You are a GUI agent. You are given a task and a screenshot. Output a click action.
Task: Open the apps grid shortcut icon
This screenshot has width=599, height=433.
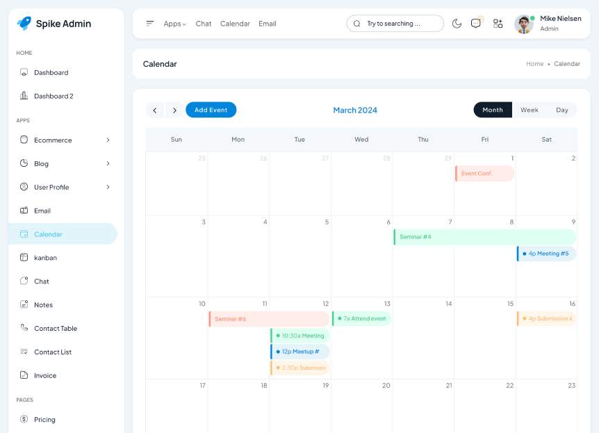coord(498,24)
